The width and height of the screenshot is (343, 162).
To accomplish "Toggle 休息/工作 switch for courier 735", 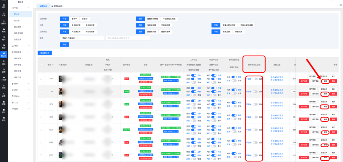I will click(194, 88).
